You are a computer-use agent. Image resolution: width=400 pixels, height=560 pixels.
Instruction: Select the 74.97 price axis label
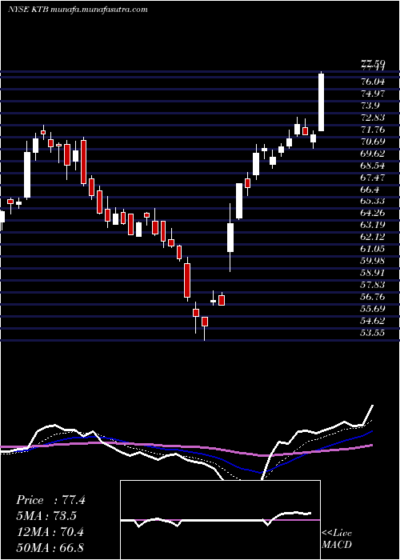point(373,94)
